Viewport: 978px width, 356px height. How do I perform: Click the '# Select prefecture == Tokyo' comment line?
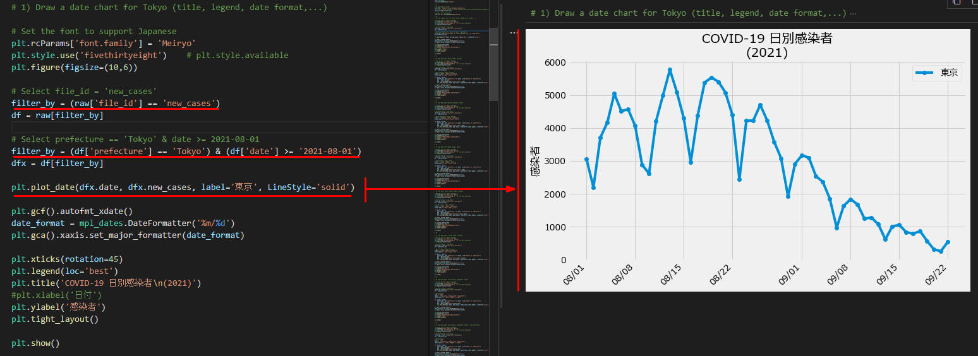click(x=135, y=139)
